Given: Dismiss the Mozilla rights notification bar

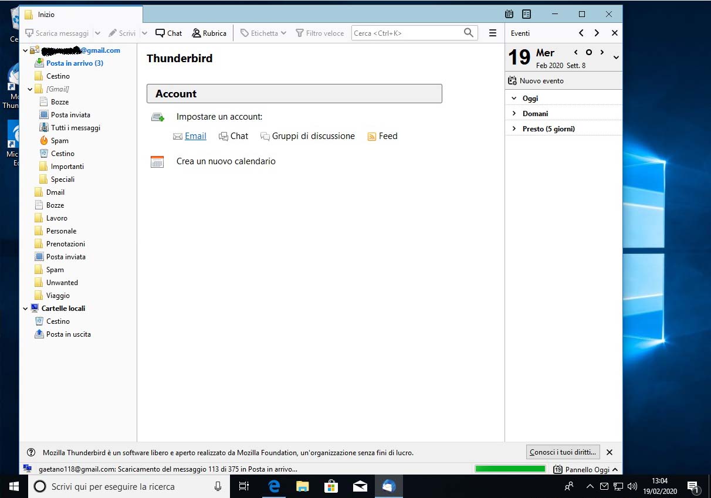Looking at the screenshot, I should tap(610, 452).
